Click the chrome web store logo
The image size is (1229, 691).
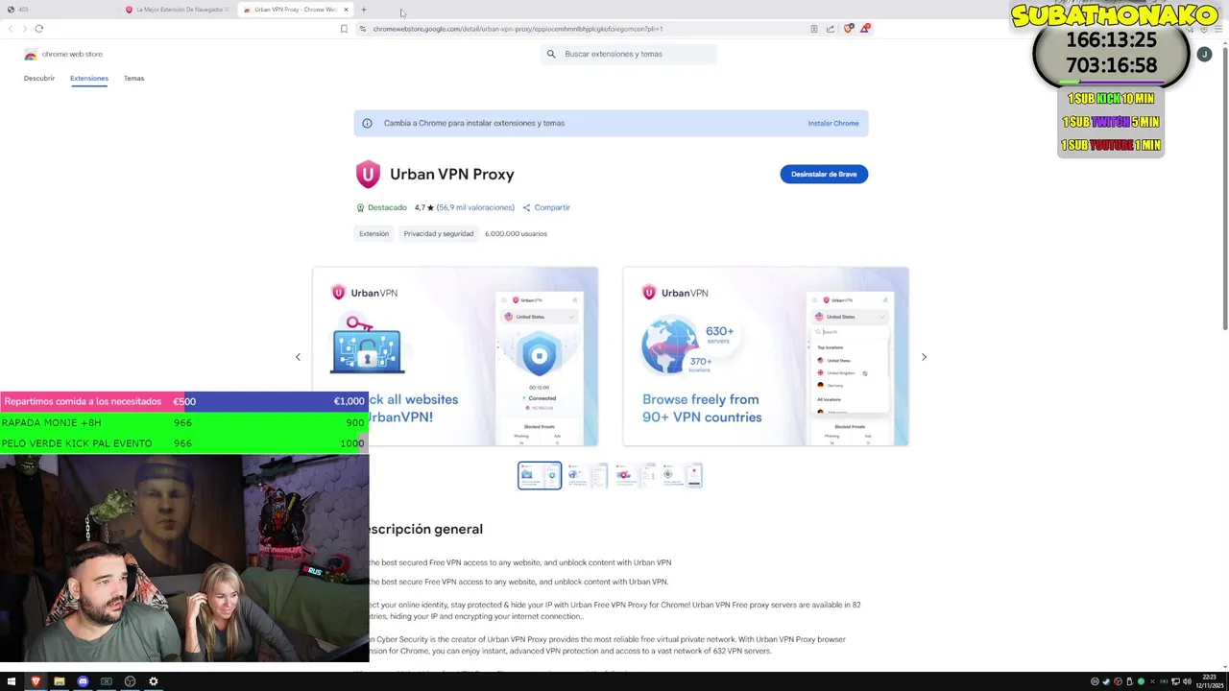tap(63, 54)
